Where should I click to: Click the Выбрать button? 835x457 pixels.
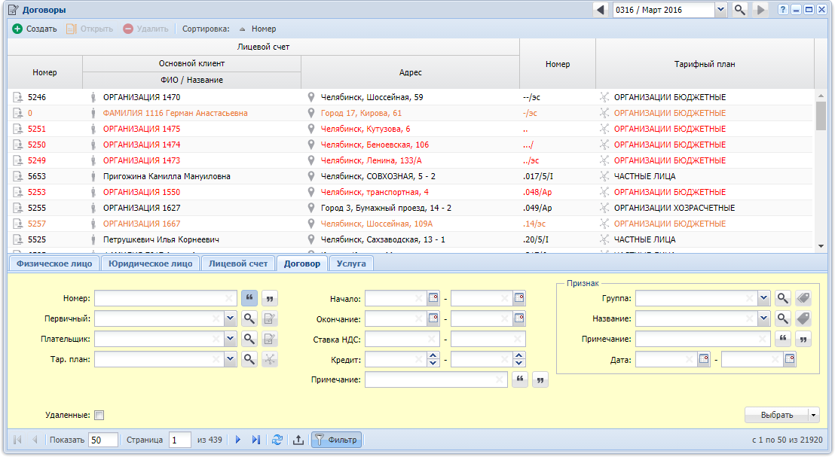pos(776,415)
